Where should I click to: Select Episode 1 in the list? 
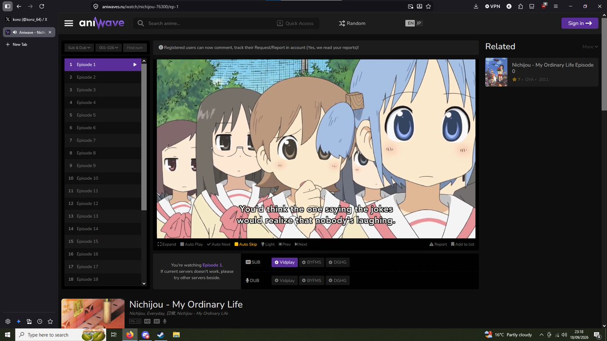point(103,65)
